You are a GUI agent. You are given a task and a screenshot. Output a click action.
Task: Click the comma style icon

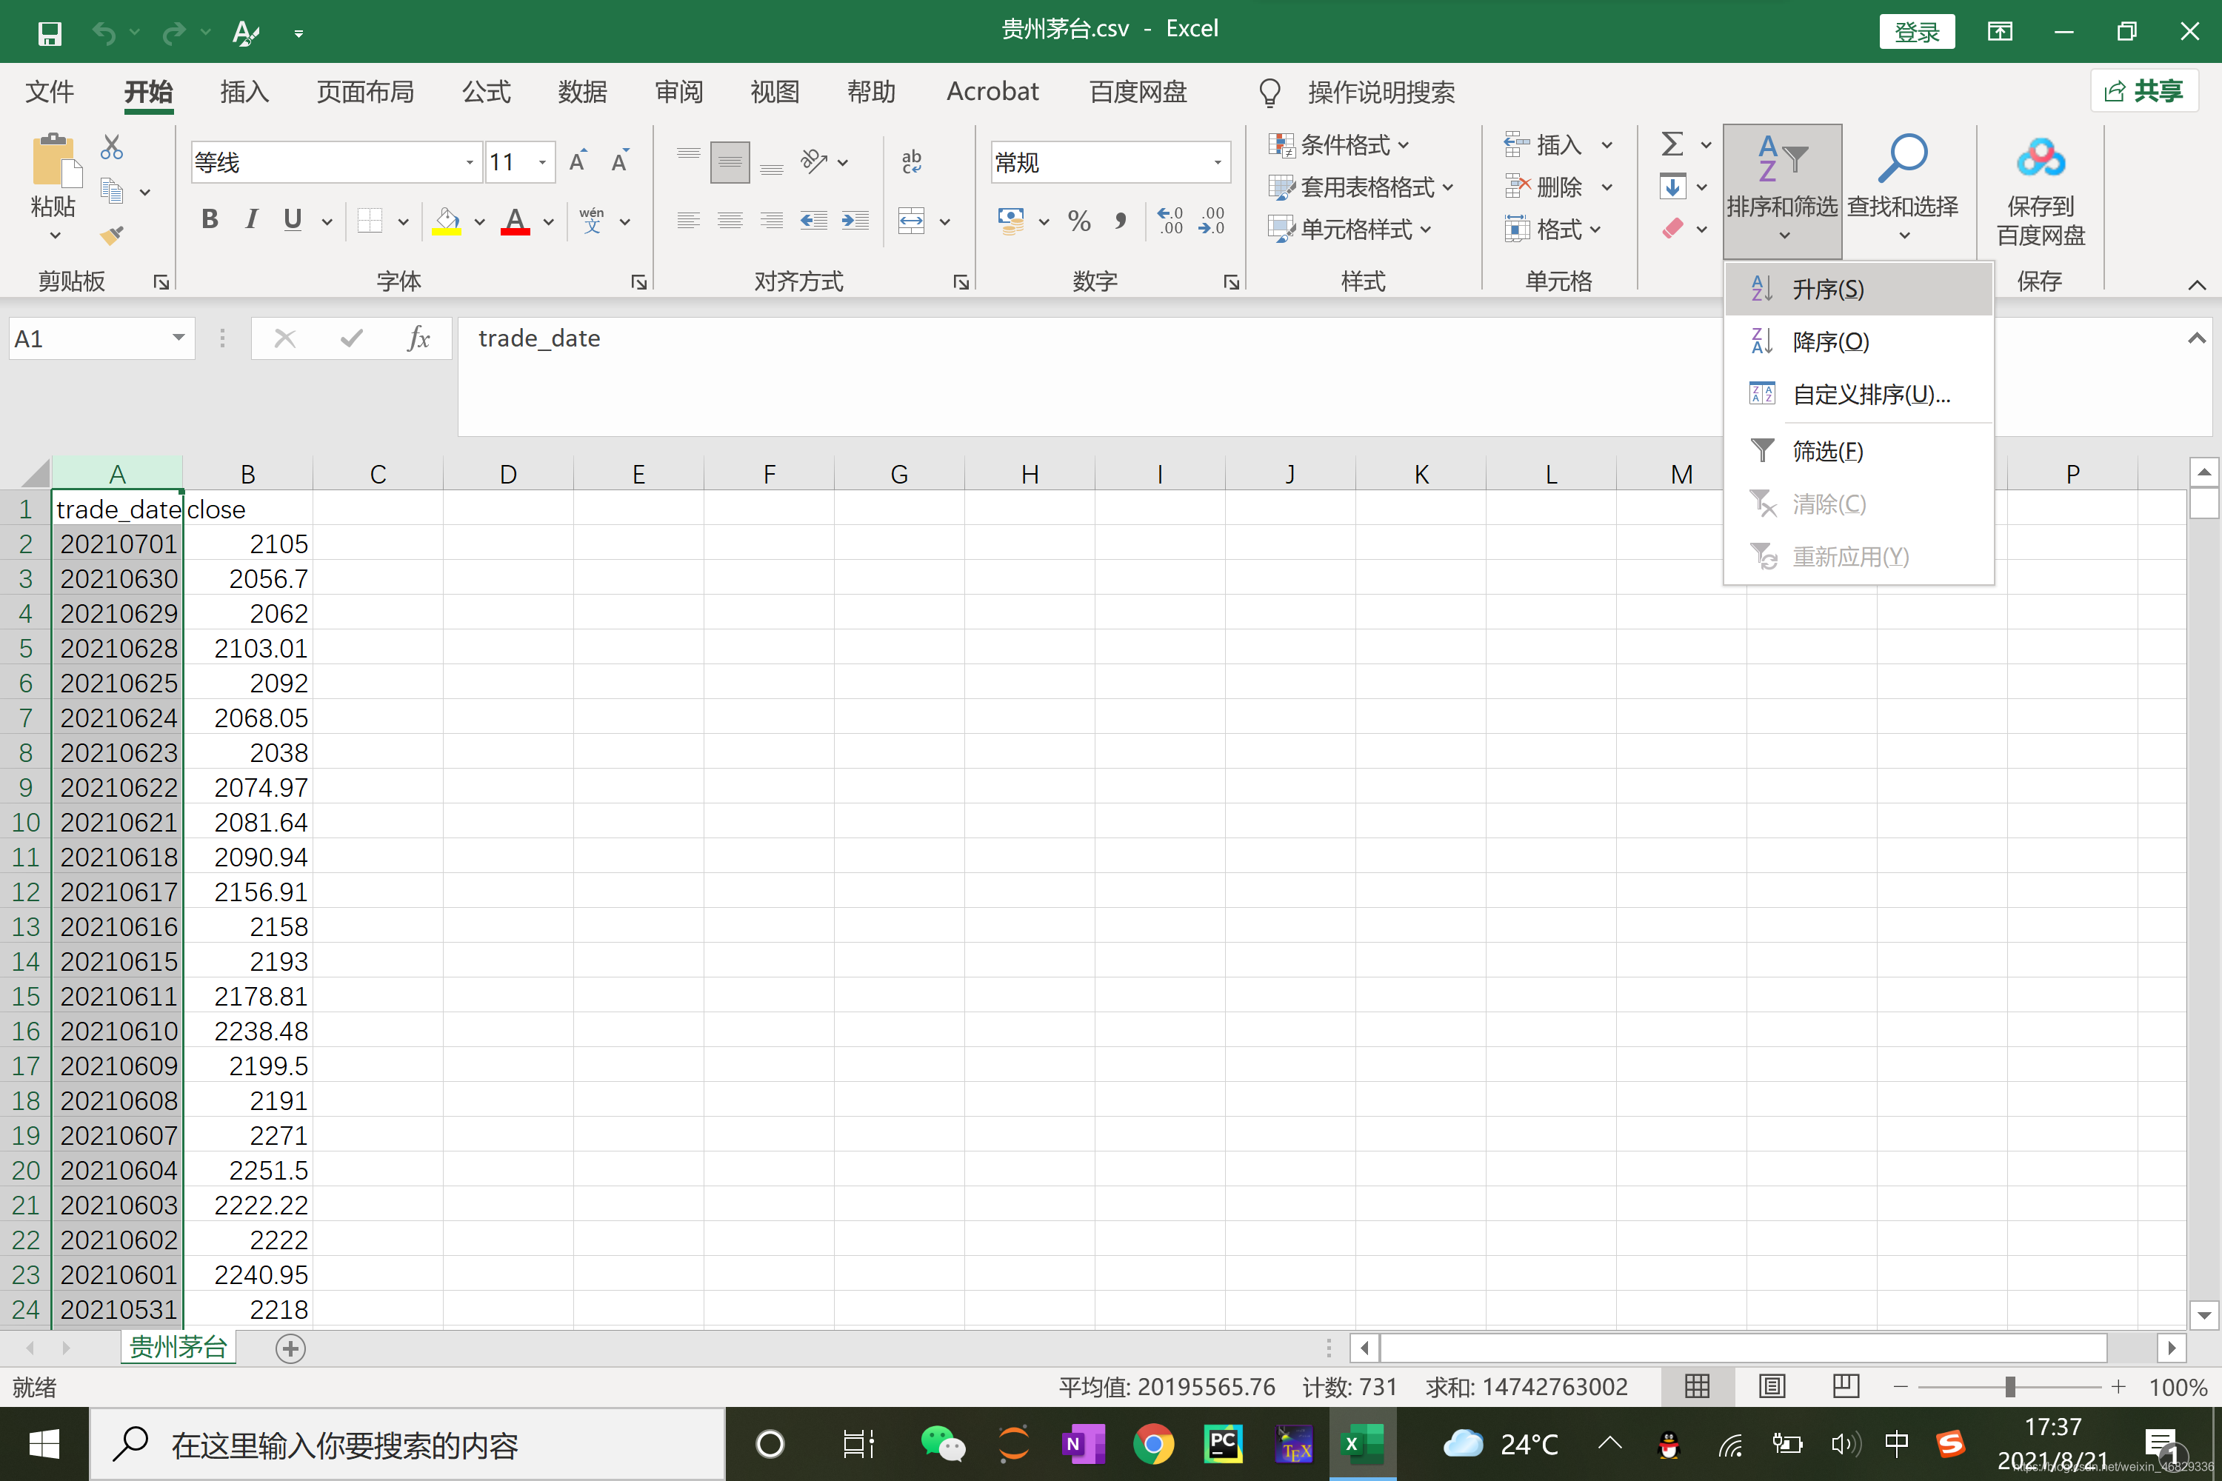[x=1121, y=221]
